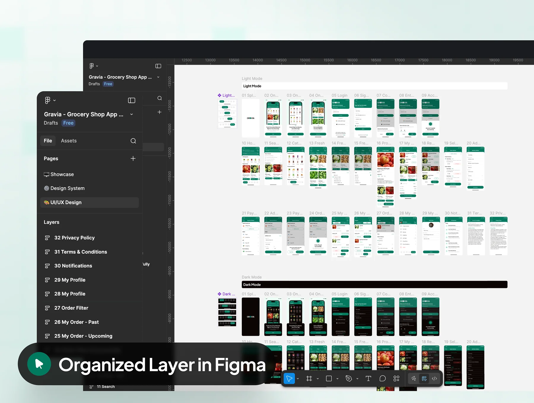
Task: Select the Pen tool in the toolbar
Action: tap(349, 378)
